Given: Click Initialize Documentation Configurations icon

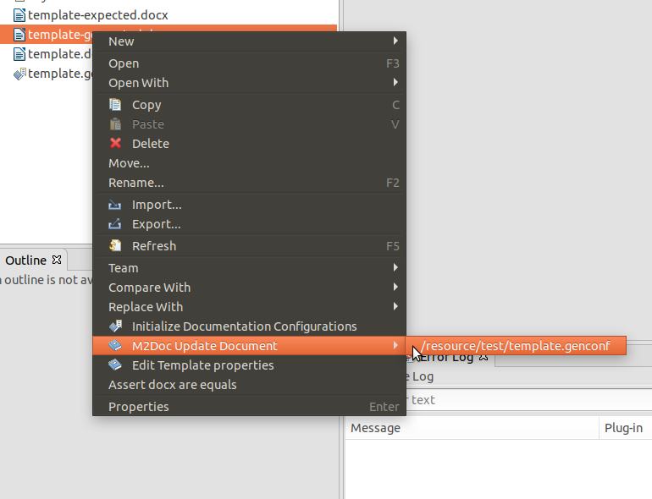Looking at the screenshot, I should tap(115, 326).
